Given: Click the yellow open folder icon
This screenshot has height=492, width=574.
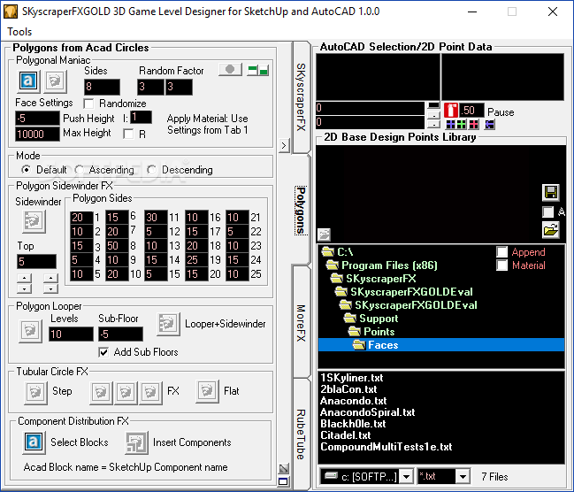Looking at the screenshot, I should tap(551, 230).
